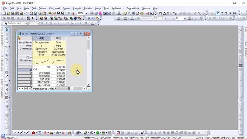
Task: Switch to the UptakeCurve_343K sheet tab
Action: pyautogui.click(x=43, y=88)
